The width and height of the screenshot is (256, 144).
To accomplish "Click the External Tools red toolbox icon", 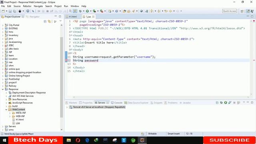I will (102, 11).
